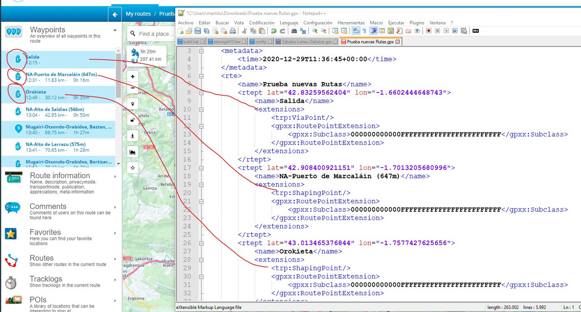581x312 pixels.
Task: Save the current file with toolbar icon
Action: click(198, 31)
